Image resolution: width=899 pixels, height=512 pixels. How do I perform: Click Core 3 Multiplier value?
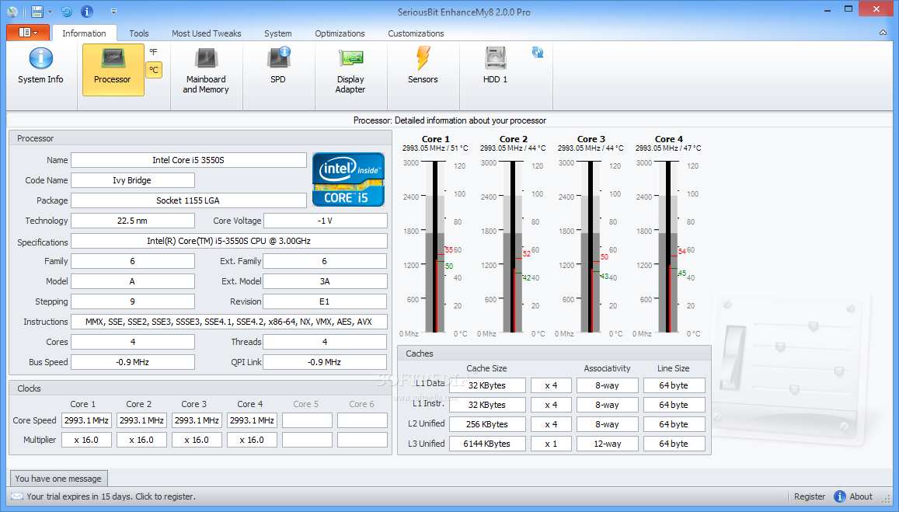tap(197, 440)
